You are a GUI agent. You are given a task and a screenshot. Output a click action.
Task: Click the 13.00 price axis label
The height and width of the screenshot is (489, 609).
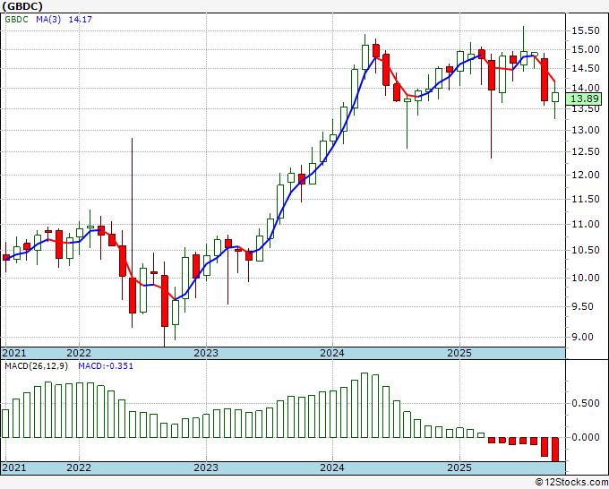(586, 130)
